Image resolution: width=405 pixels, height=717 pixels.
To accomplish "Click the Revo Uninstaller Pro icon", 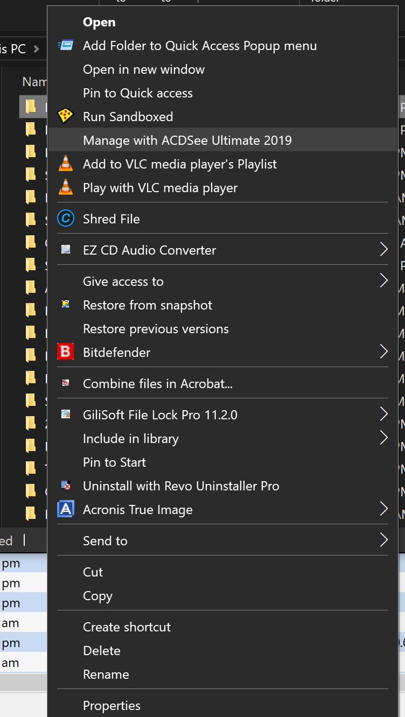I will pyautogui.click(x=66, y=485).
